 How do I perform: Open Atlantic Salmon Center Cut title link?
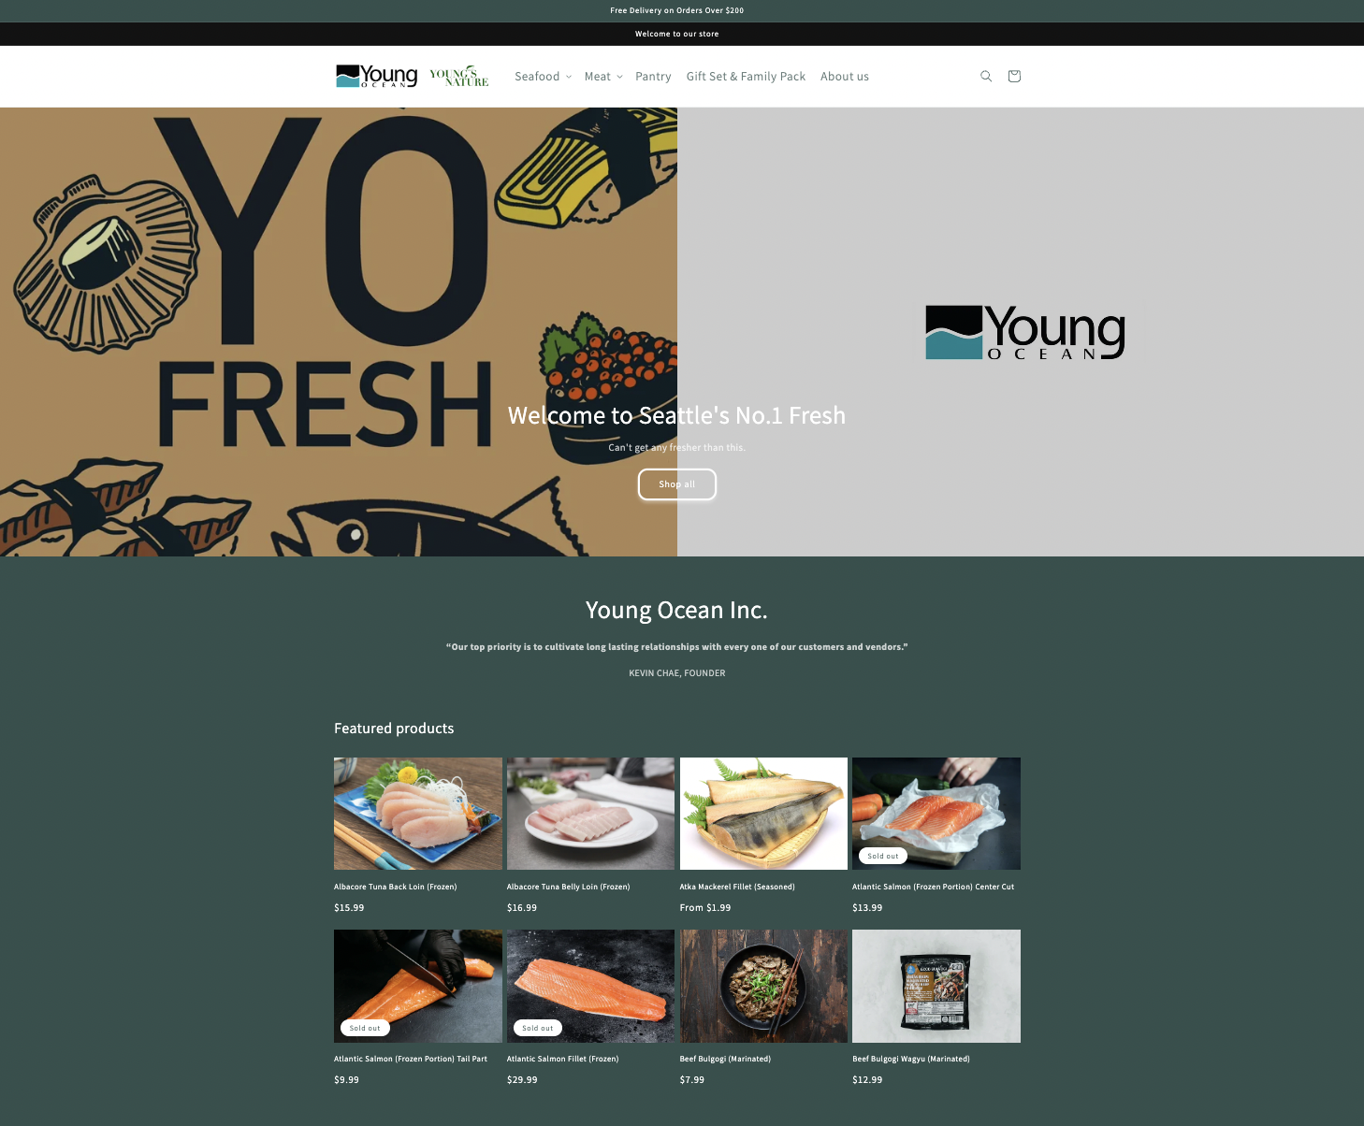point(933,887)
